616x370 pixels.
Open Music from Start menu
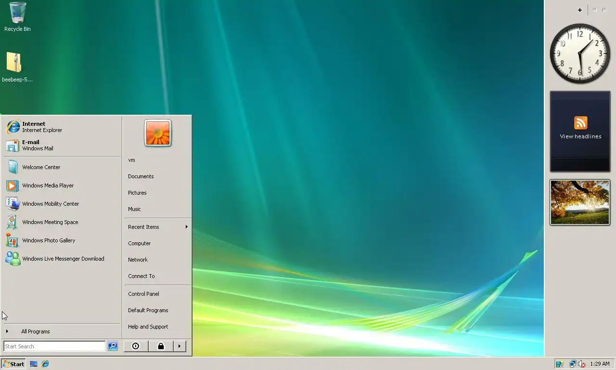coord(157,209)
